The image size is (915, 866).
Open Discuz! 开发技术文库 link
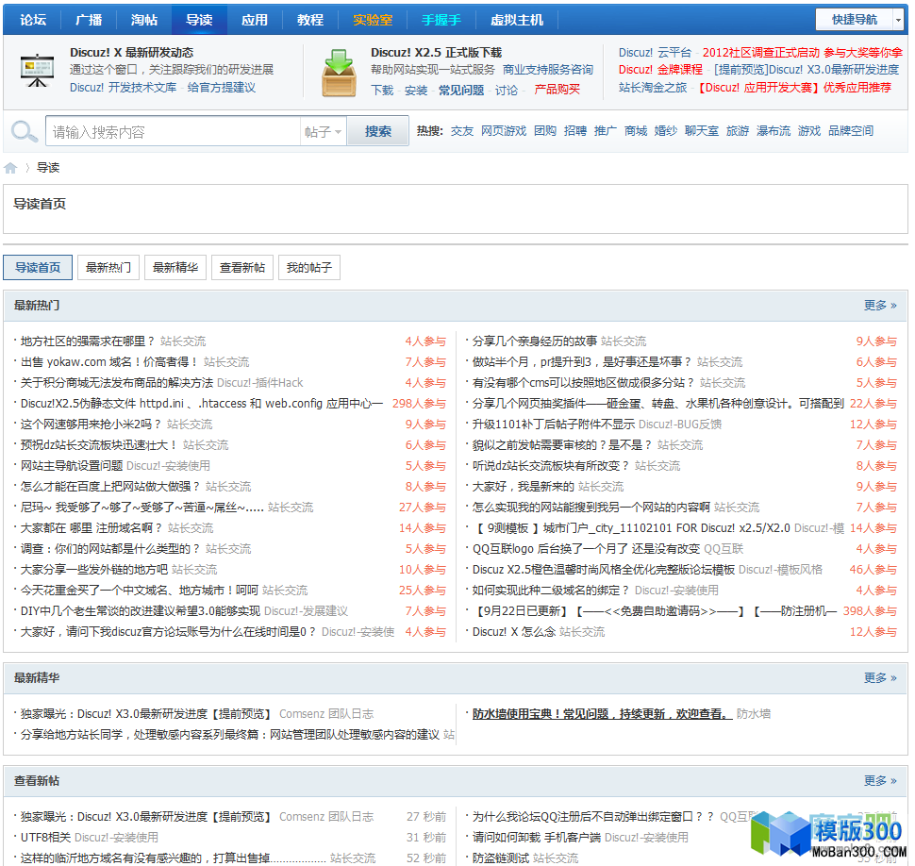[124, 88]
